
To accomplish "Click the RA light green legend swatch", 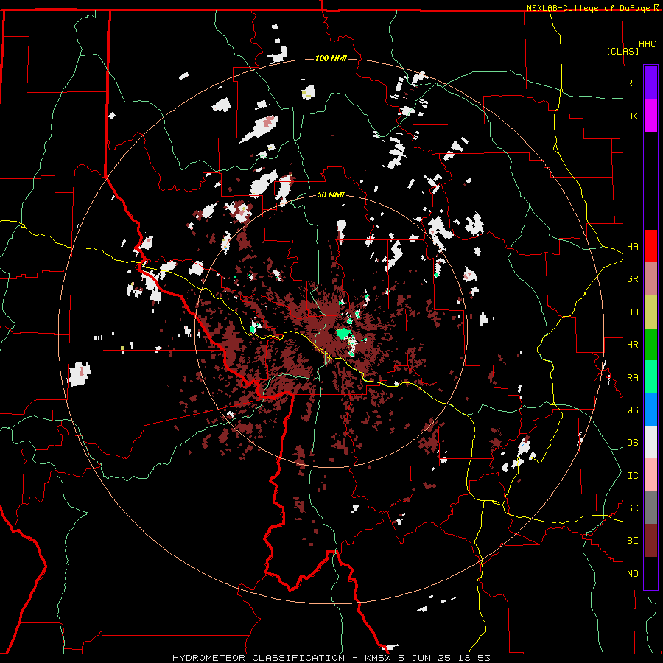I will [650, 377].
